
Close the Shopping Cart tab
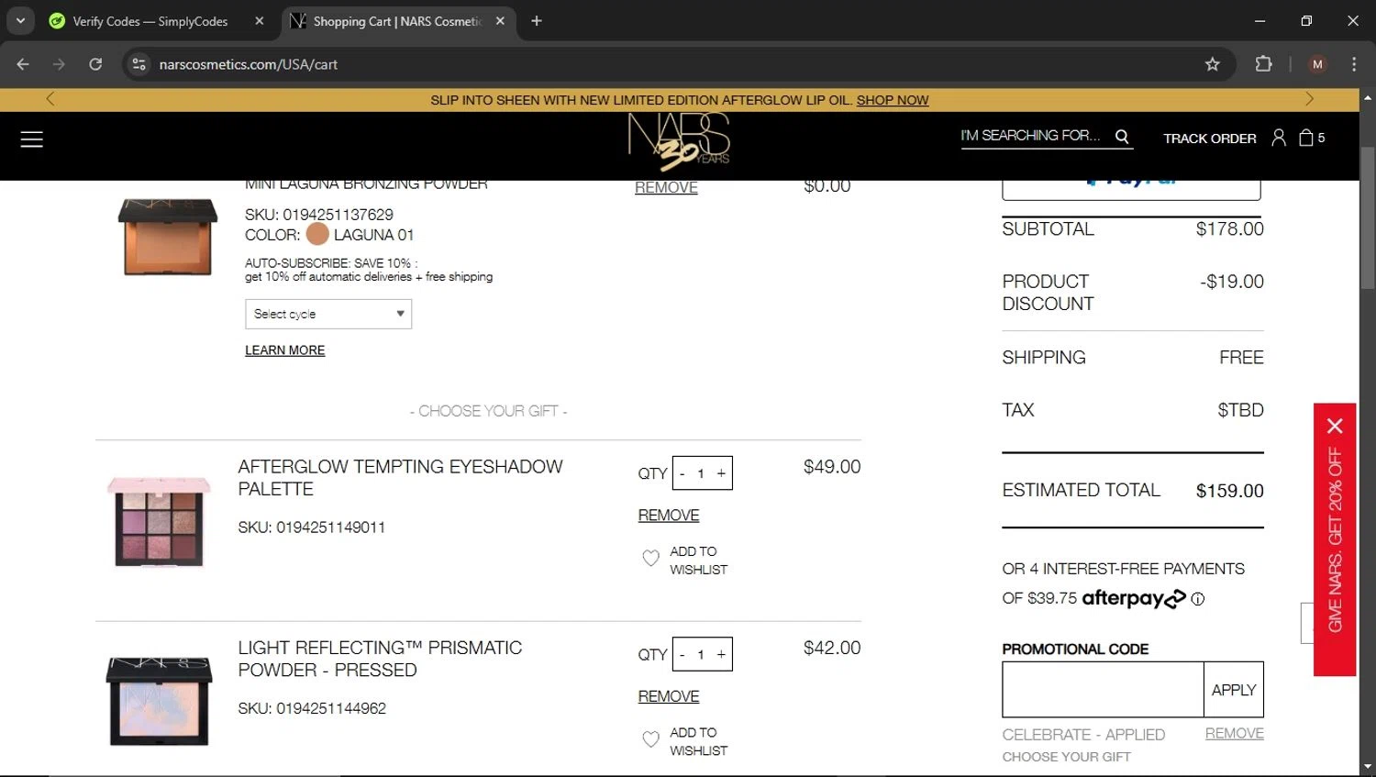click(500, 21)
